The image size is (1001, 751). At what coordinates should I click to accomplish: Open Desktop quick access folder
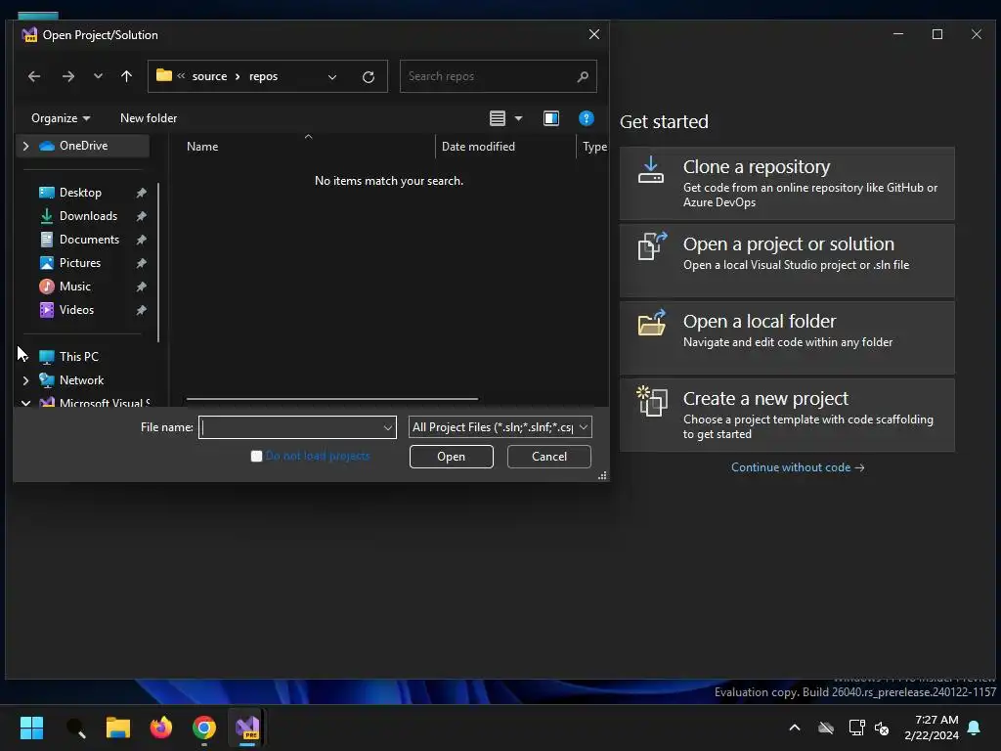click(x=80, y=193)
